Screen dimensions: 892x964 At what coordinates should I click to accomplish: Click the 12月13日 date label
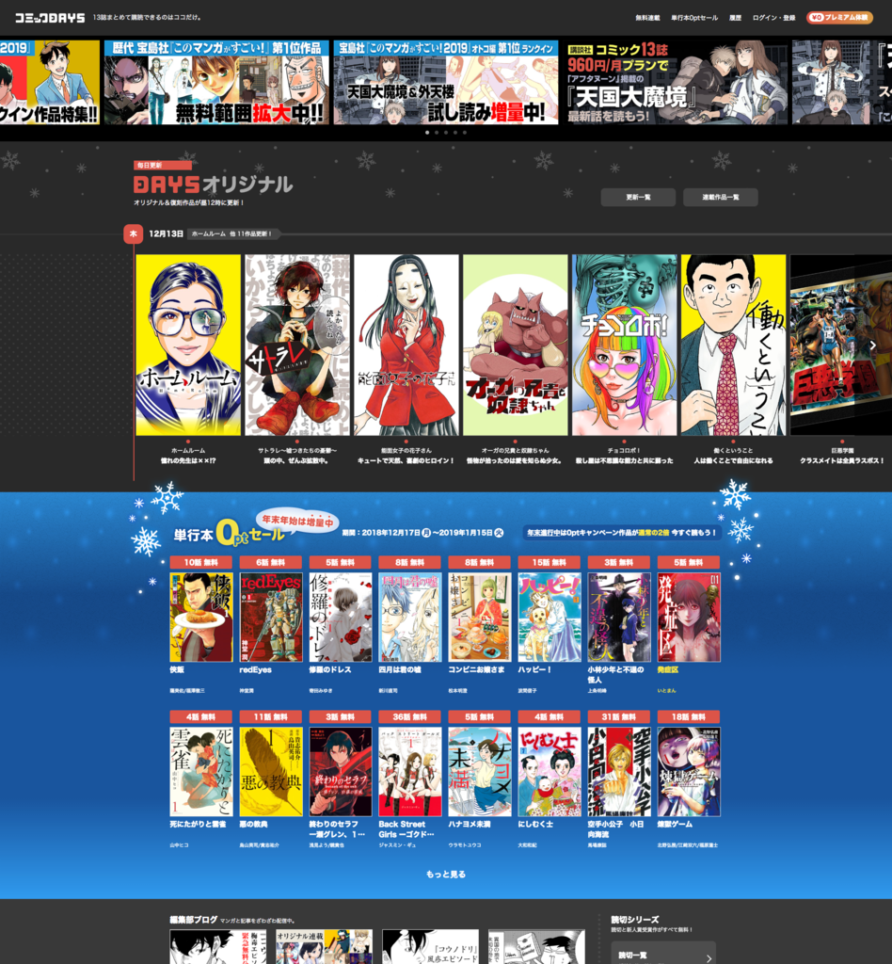167,233
